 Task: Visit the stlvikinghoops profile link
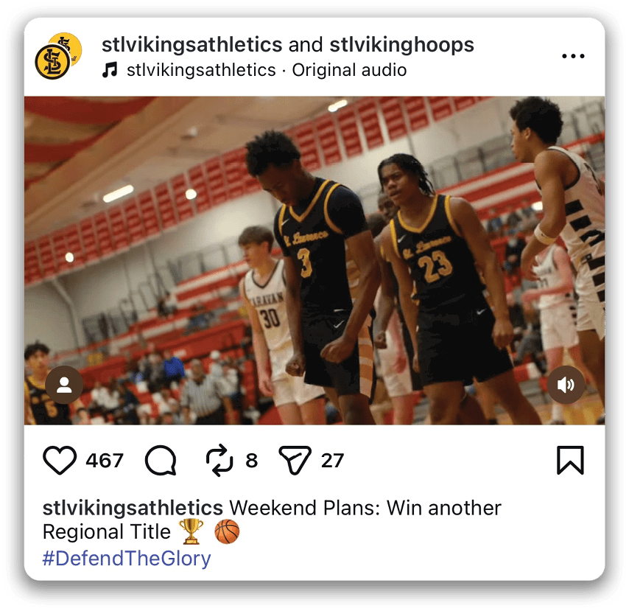[x=401, y=44]
